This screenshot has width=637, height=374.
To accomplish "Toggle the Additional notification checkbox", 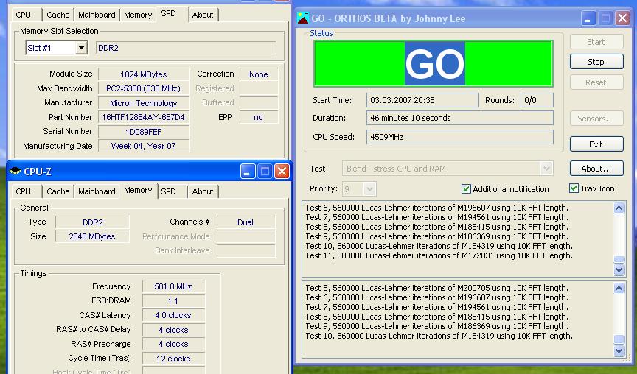I will 466,189.
